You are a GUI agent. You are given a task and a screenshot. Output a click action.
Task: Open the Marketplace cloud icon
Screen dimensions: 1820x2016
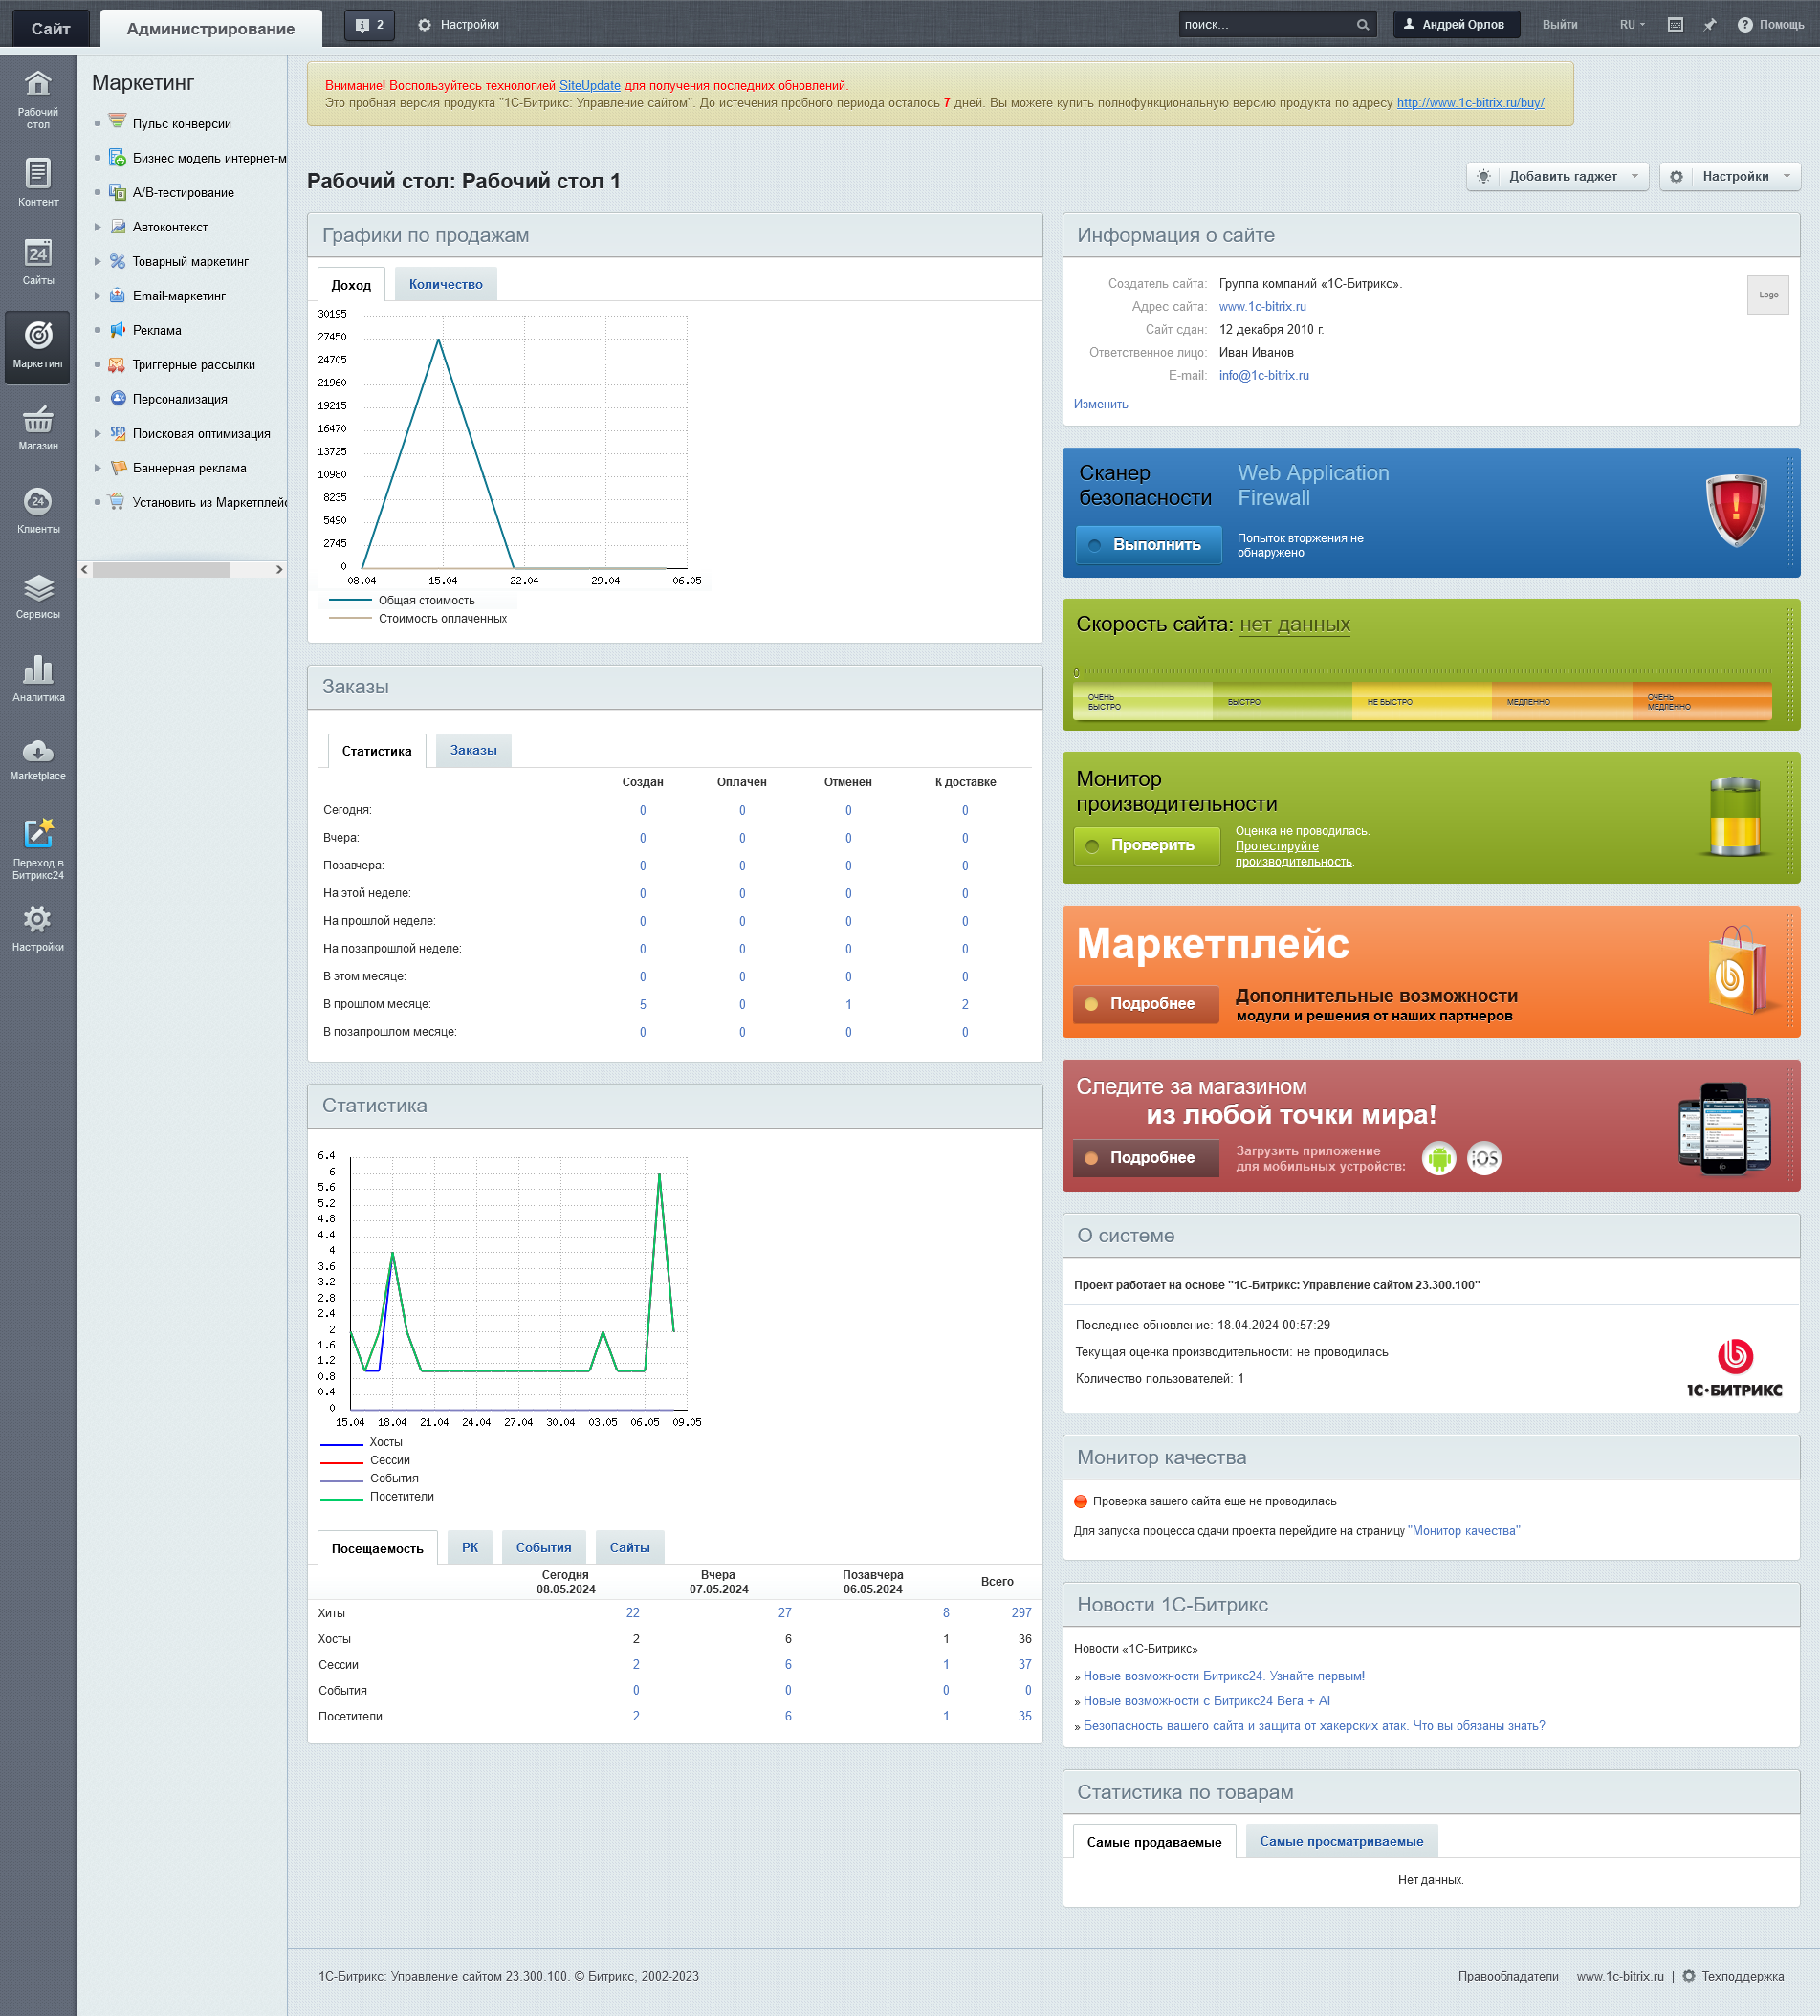click(x=38, y=760)
